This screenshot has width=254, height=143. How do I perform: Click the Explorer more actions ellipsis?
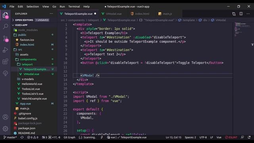click(x=51, y=14)
